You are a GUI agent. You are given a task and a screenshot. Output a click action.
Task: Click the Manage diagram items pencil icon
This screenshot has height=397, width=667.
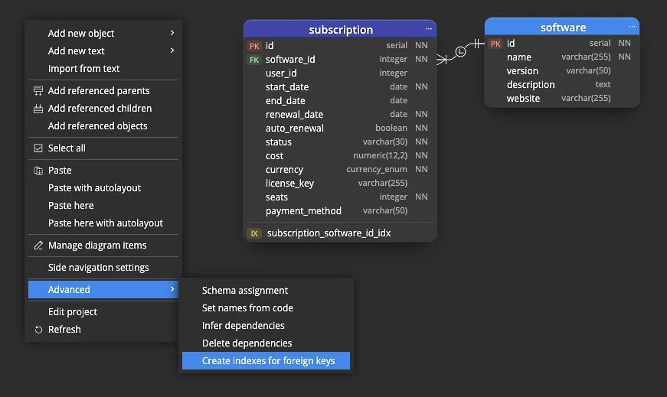click(38, 246)
